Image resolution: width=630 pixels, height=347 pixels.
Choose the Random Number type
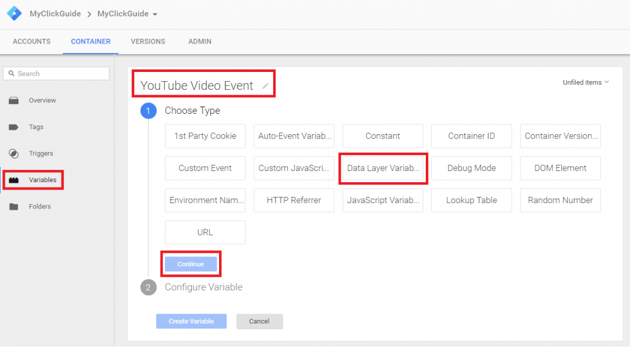pos(560,200)
